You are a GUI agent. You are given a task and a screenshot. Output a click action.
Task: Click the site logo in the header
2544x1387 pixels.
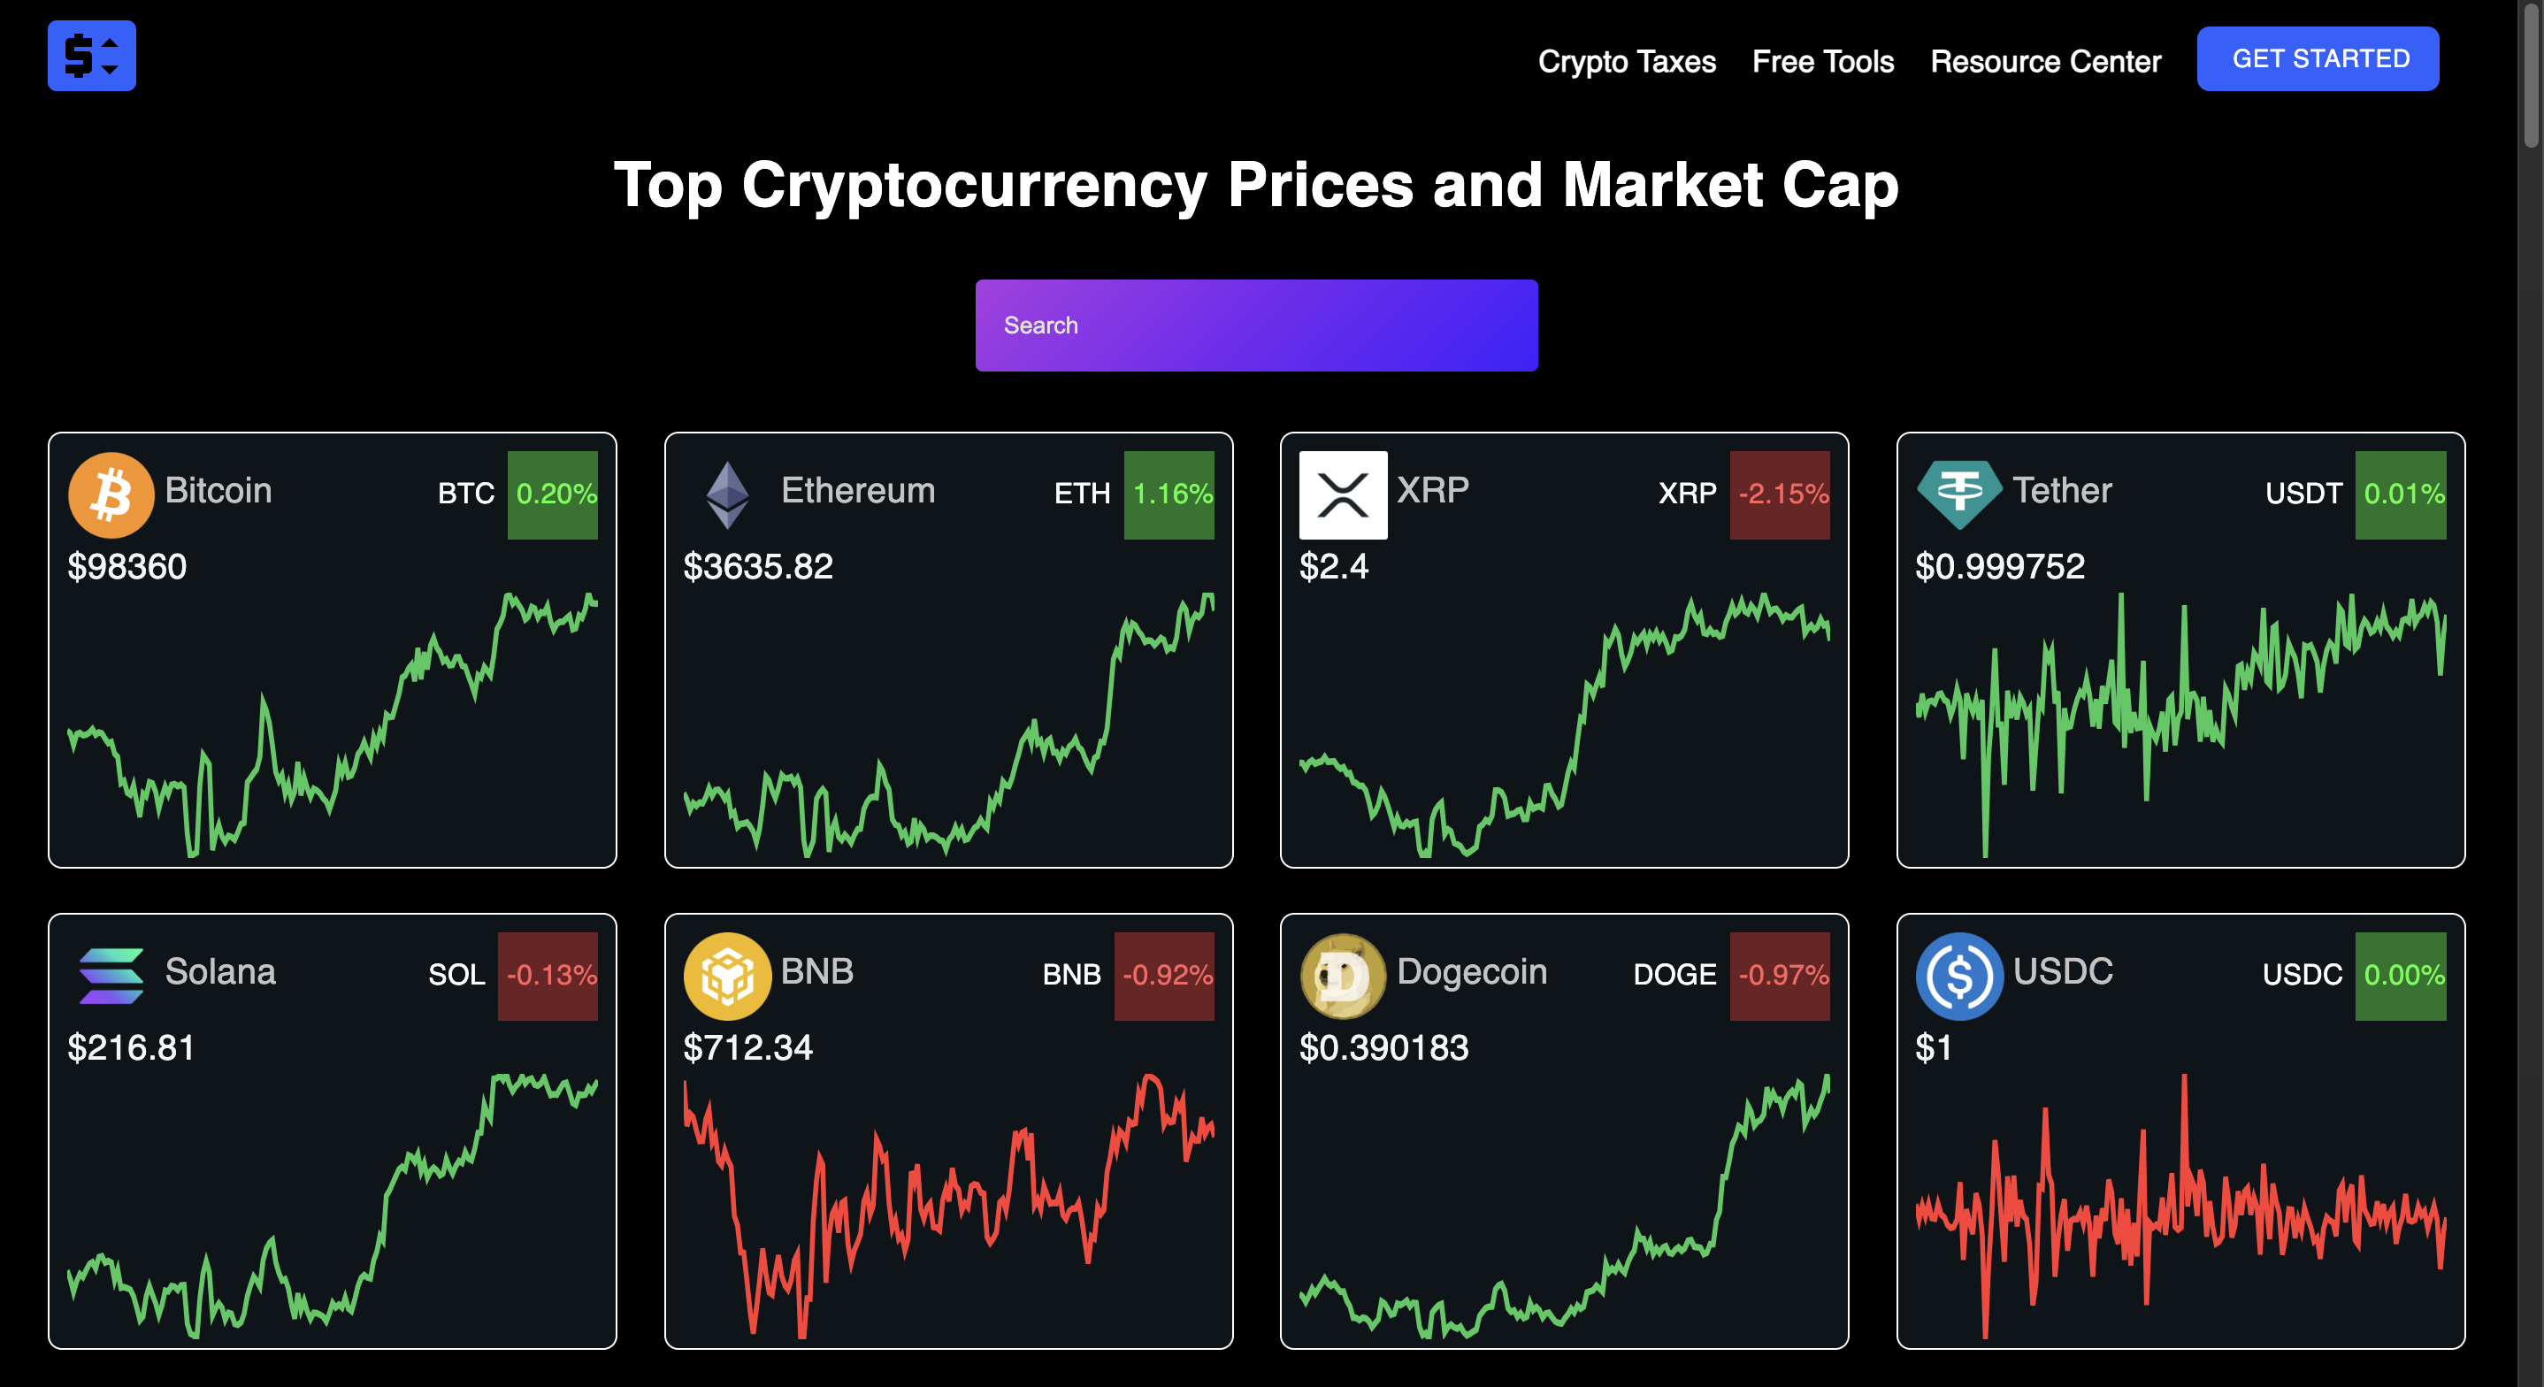coord(92,57)
